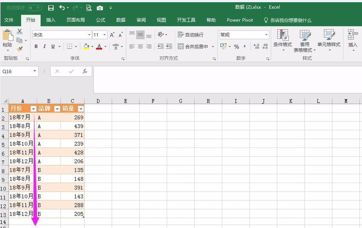This screenshot has width=362, height=228.
Task: Switch to the 插入 ribbon tab
Action: [51, 20]
